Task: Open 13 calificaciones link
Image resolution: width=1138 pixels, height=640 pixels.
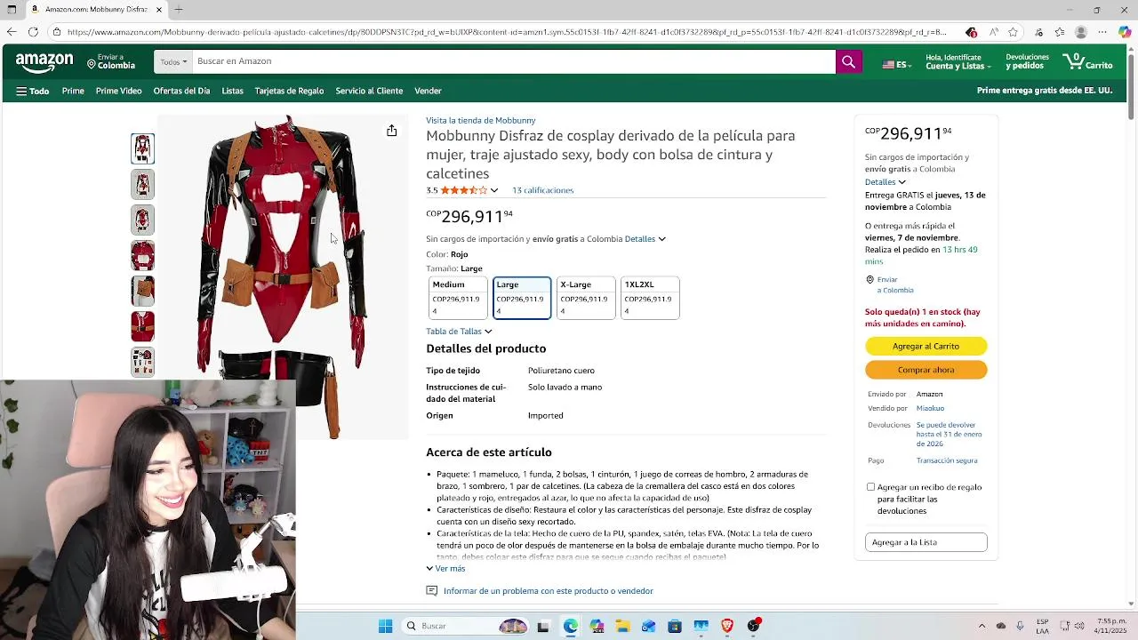Action: tap(542, 190)
